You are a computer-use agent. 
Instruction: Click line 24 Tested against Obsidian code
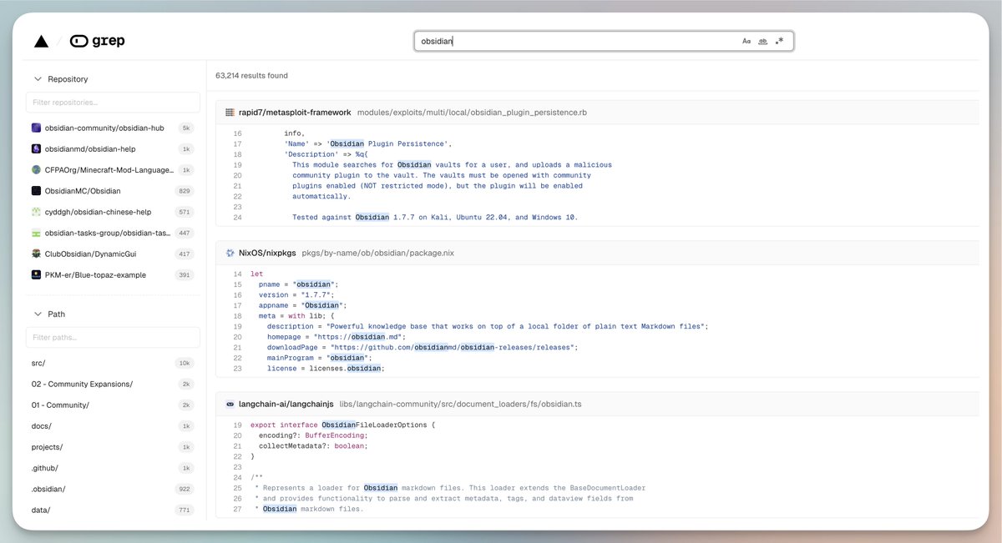point(435,218)
